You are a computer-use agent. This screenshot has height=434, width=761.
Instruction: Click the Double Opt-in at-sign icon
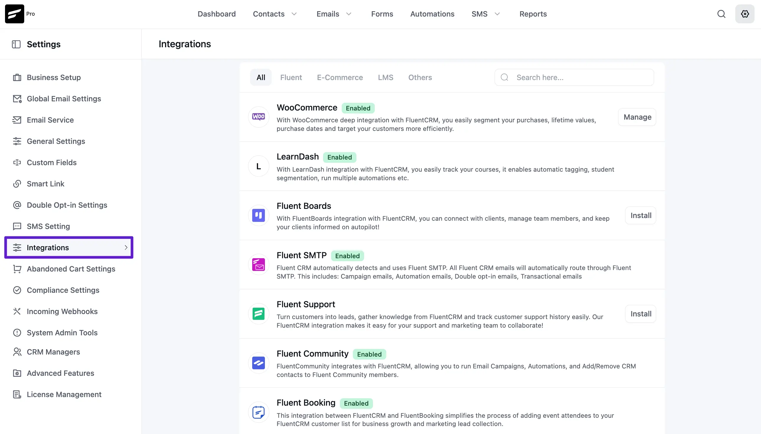(17, 205)
